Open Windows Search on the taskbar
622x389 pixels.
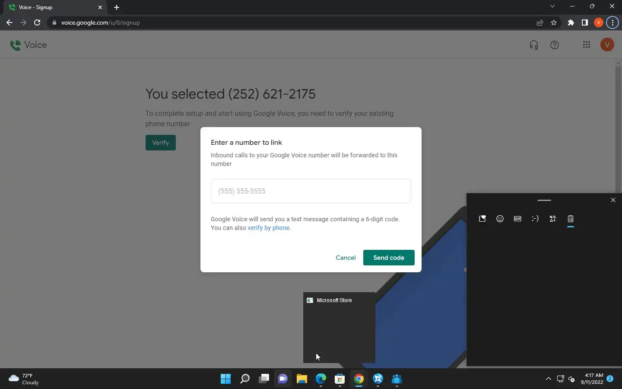click(x=244, y=379)
